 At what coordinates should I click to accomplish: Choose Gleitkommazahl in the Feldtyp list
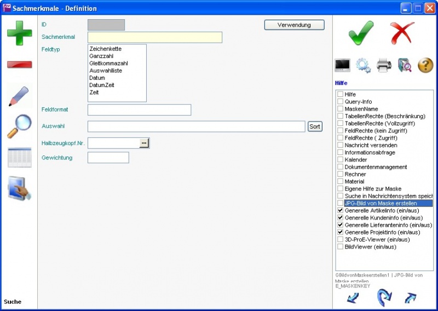coord(108,64)
